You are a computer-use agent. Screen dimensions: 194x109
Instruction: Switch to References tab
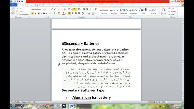[x=51, y=5]
